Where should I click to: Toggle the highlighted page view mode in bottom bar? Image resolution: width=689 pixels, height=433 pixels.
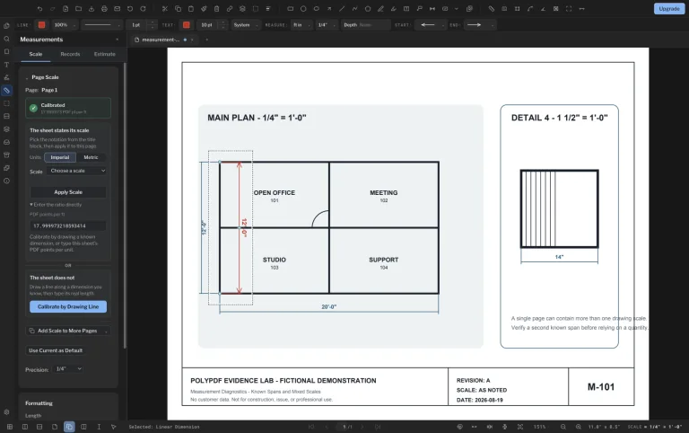pos(69,427)
